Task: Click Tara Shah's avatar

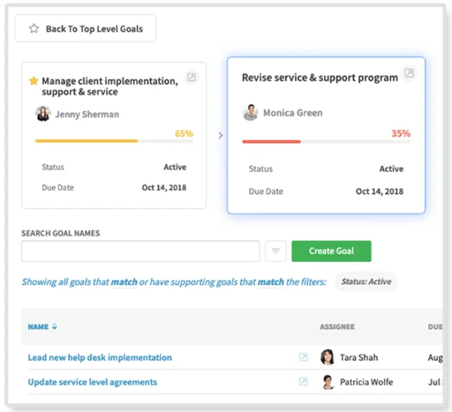Action: point(328,357)
